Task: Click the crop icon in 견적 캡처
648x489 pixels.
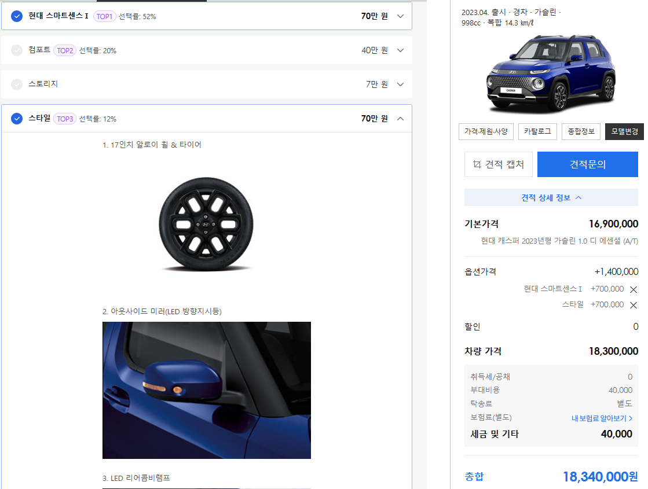Action: tap(477, 164)
